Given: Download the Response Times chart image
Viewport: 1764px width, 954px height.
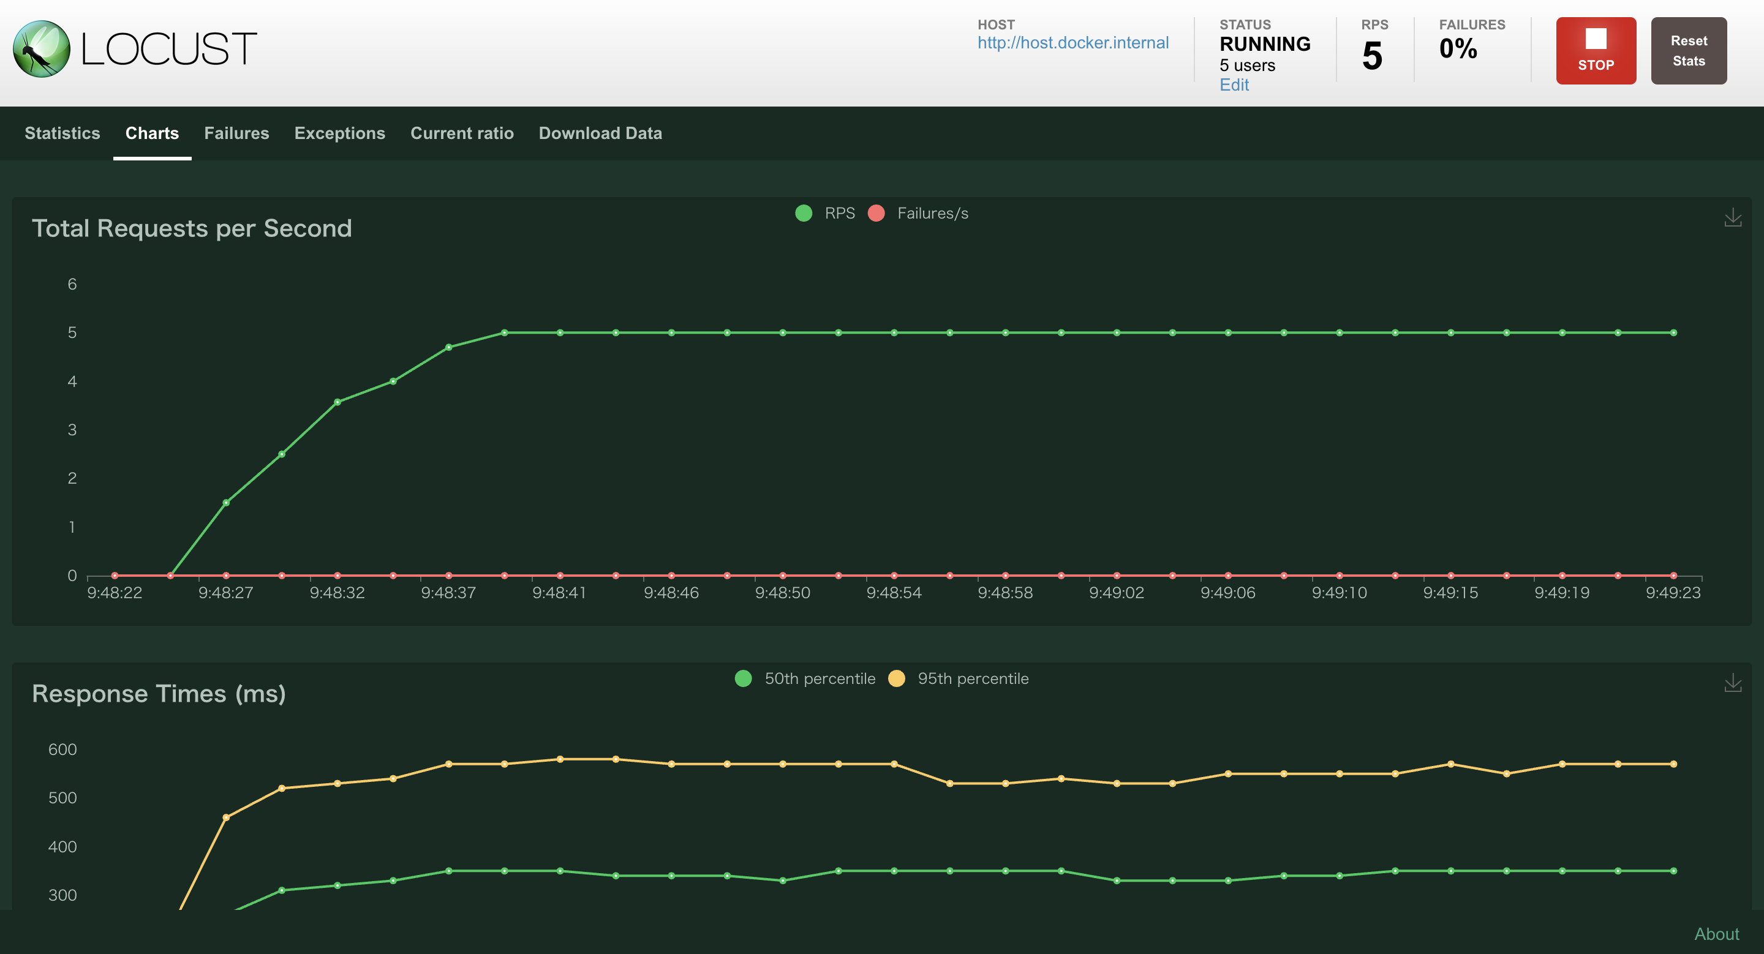Looking at the screenshot, I should click(x=1733, y=683).
